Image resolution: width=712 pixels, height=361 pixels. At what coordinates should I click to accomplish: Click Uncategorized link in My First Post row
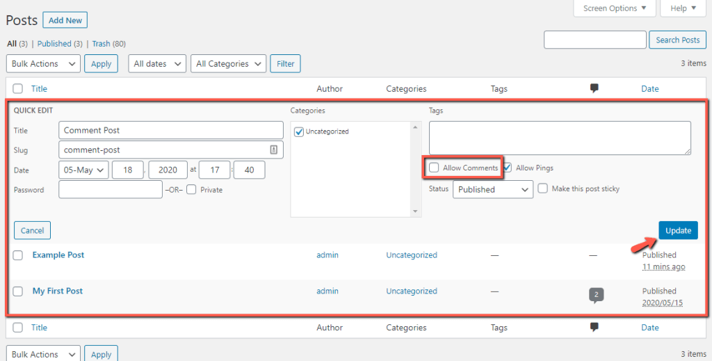pos(412,291)
